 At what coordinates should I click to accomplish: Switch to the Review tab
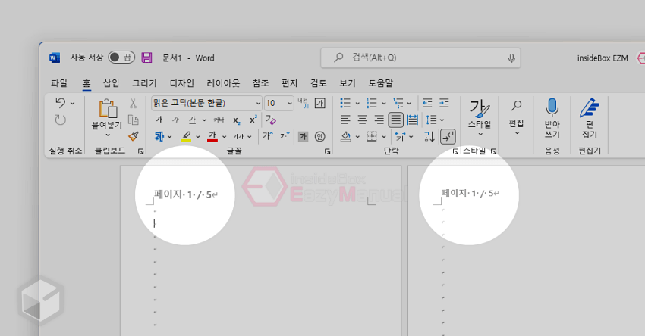click(x=319, y=83)
